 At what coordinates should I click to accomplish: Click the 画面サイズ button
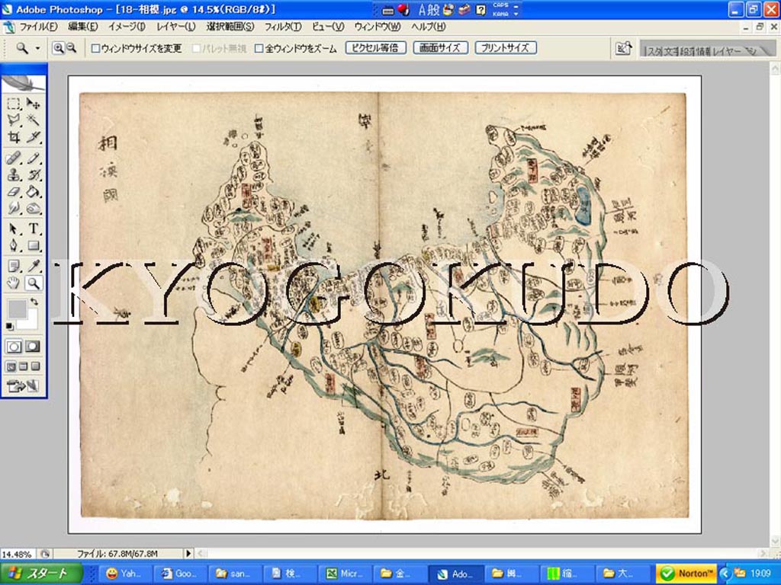(x=440, y=48)
